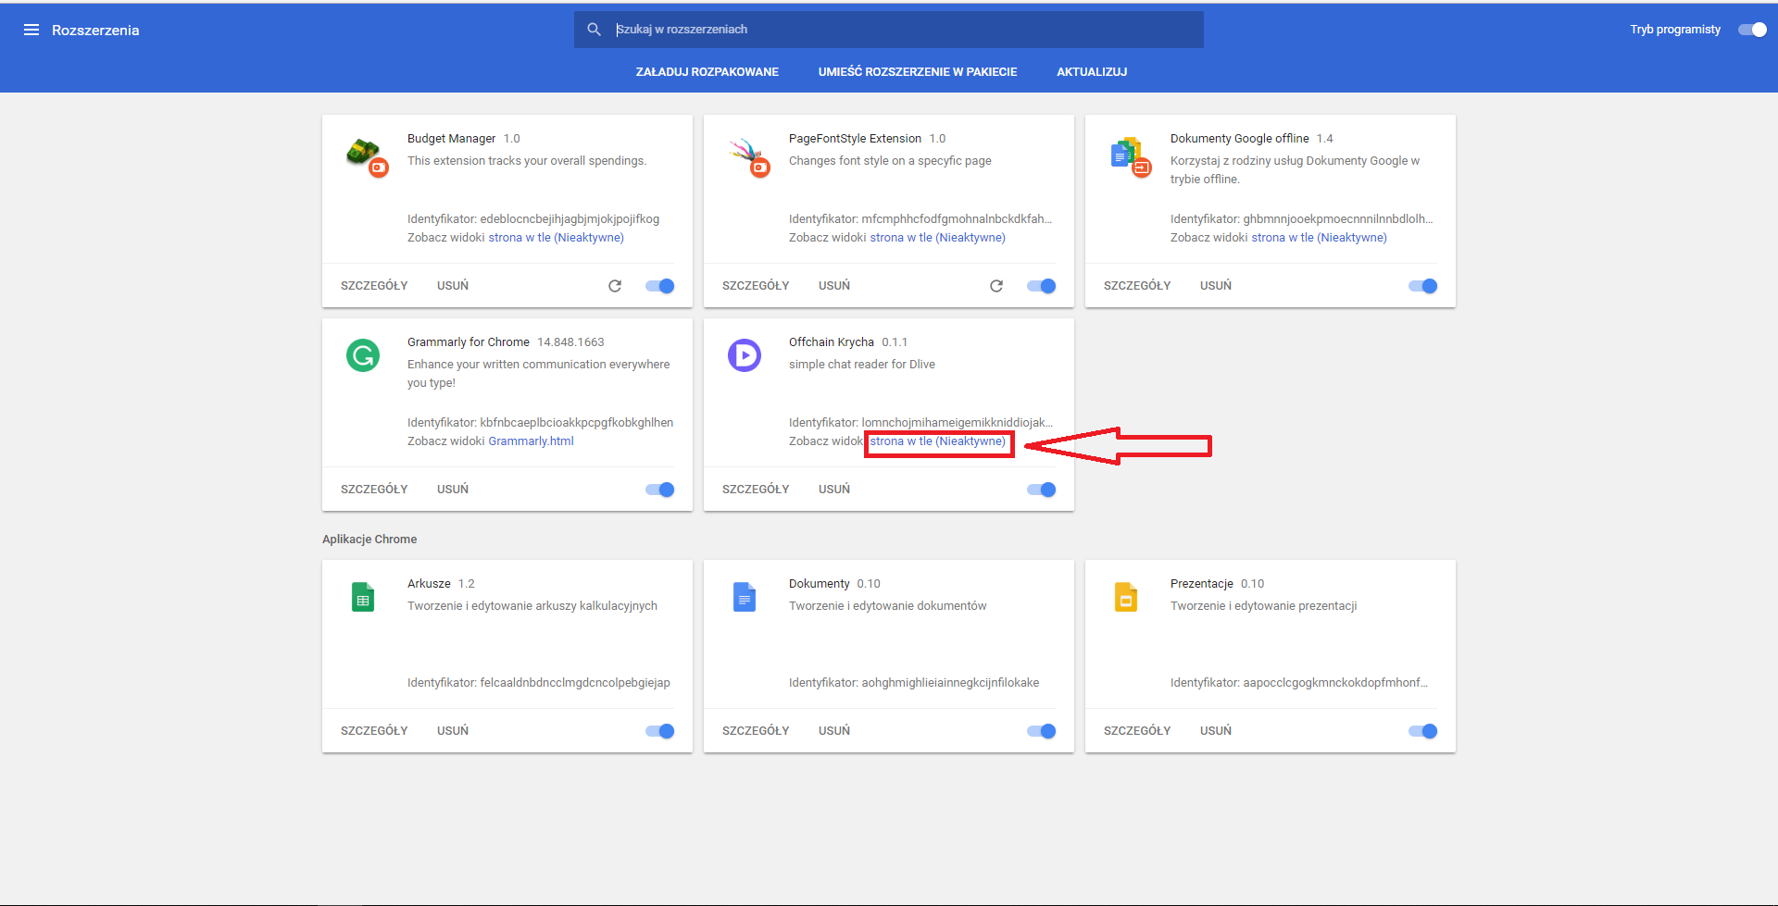Disable the Prezentacje app toggle
The width and height of the screenshot is (1778, 906).
[x=1423, y=731]
